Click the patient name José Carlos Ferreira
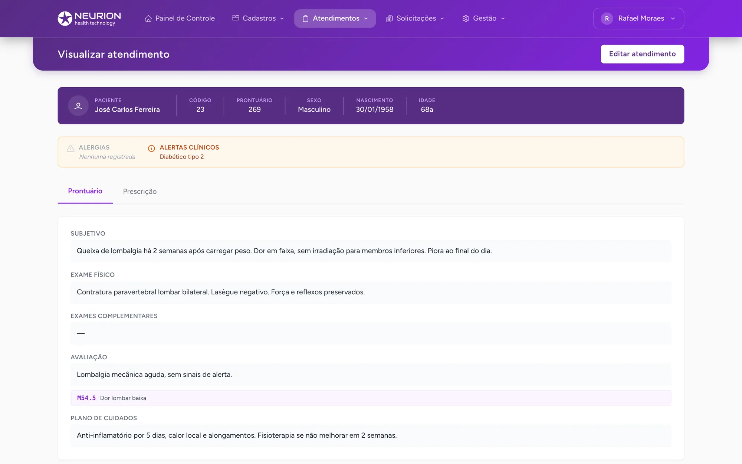The width and height of the screenshot is (742, 464). 127,110
